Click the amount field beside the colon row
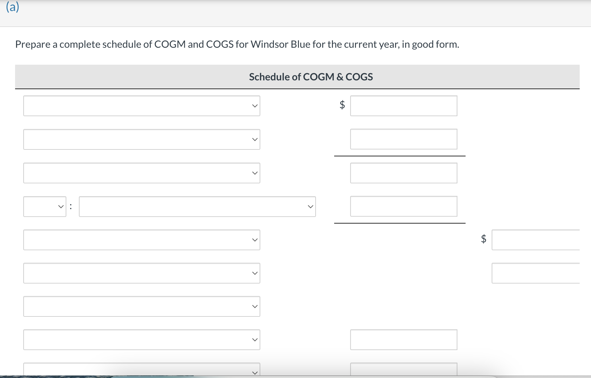 point(404,206)
